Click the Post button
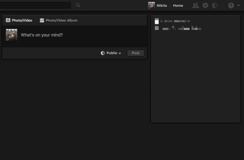The height and width of the screenshot is (160, 244). pyautogui.click(x=136, y=53)
